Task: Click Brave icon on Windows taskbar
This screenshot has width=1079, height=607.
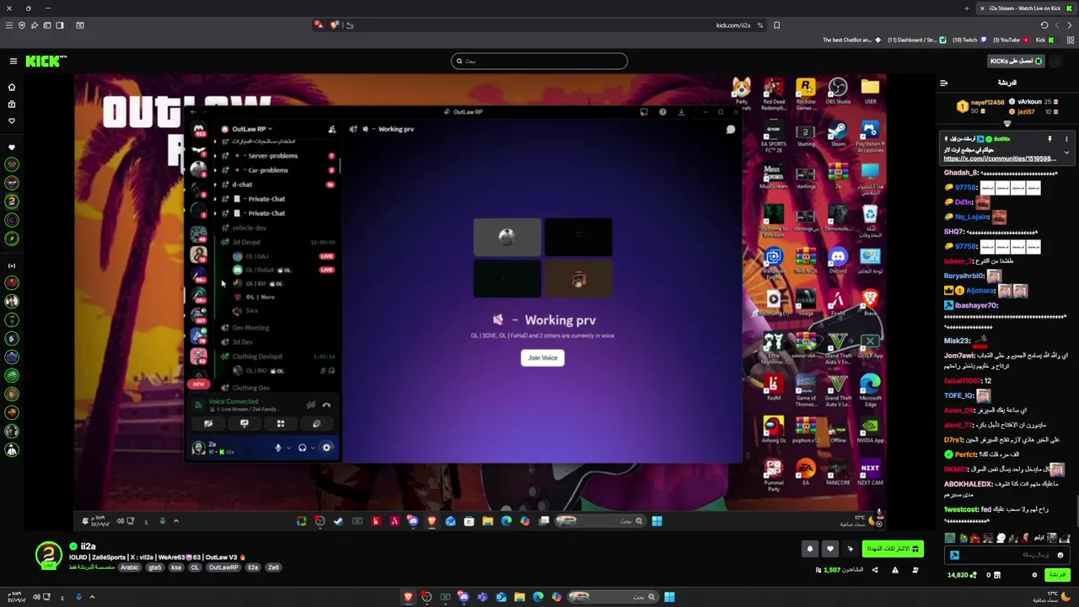Action: click(408, 597)
